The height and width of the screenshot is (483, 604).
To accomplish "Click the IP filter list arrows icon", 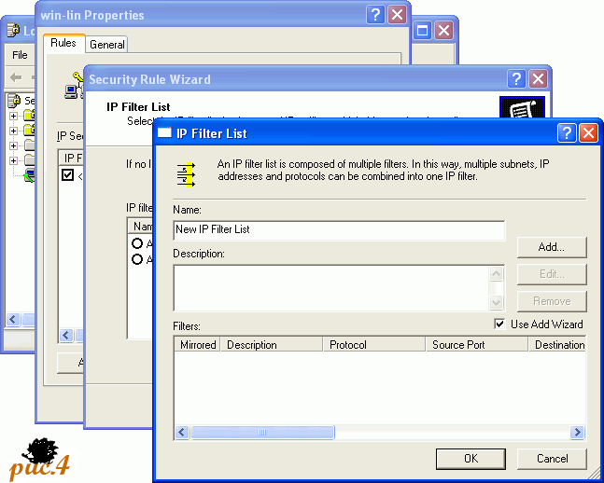I will click(187, 174).
